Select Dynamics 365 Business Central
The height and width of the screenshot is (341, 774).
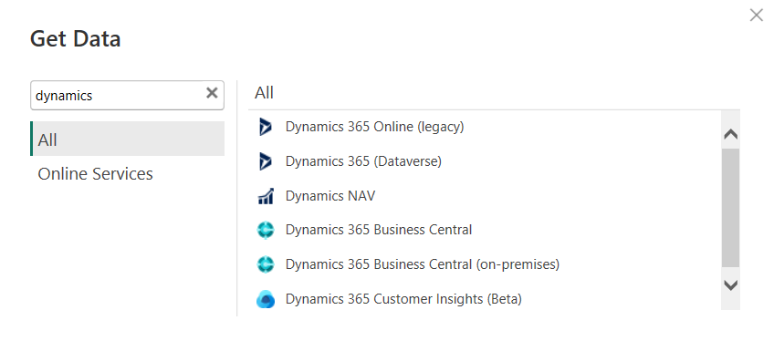[x=379, y=230]
